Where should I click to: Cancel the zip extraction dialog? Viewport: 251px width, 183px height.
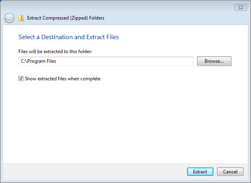[x=230, y=172]
